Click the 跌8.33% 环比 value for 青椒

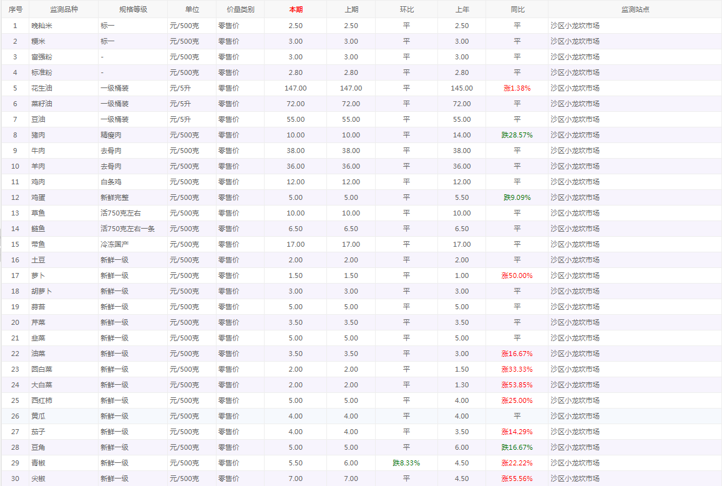coord(406,463)
